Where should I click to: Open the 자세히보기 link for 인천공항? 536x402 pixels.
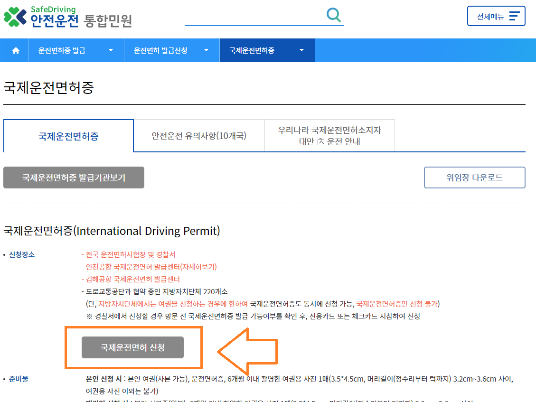199,267
